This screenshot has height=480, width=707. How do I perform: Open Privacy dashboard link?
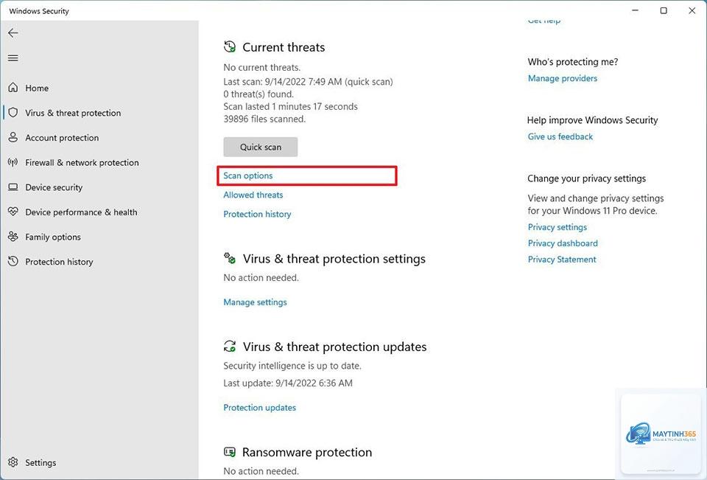tap(563, 243)
